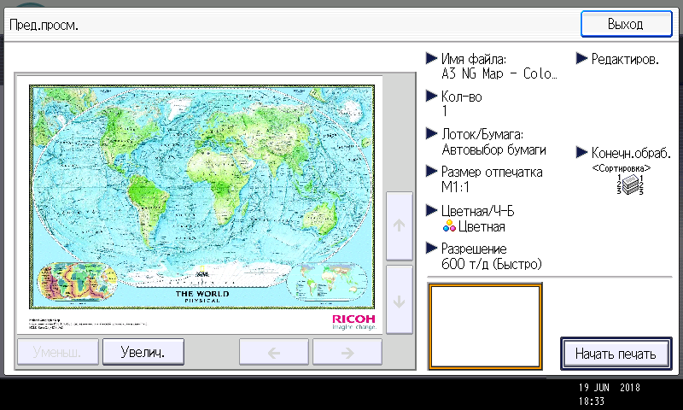Click the Имя файла label
Image resolution: width=683 pixels, height=410 pixels.
click(474, 59)
